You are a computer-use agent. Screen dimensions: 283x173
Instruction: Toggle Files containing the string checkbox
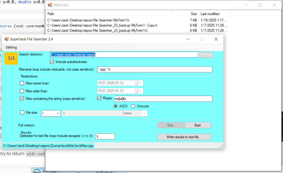click(22, 98)
